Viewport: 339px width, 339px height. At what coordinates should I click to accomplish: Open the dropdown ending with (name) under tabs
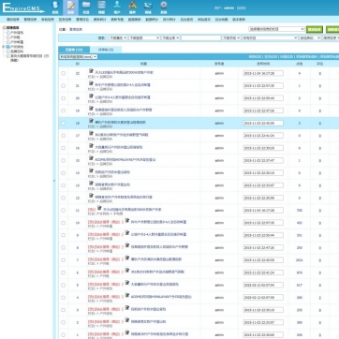click(x=79, y=57)
